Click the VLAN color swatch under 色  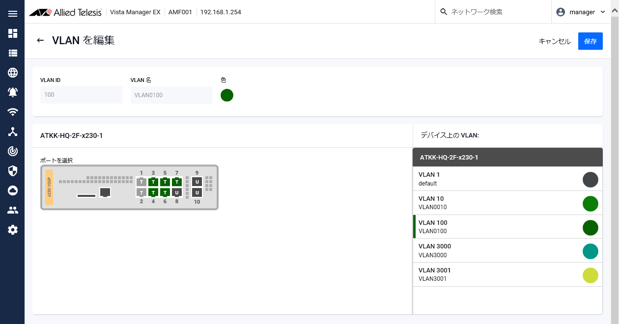point(227,95)
